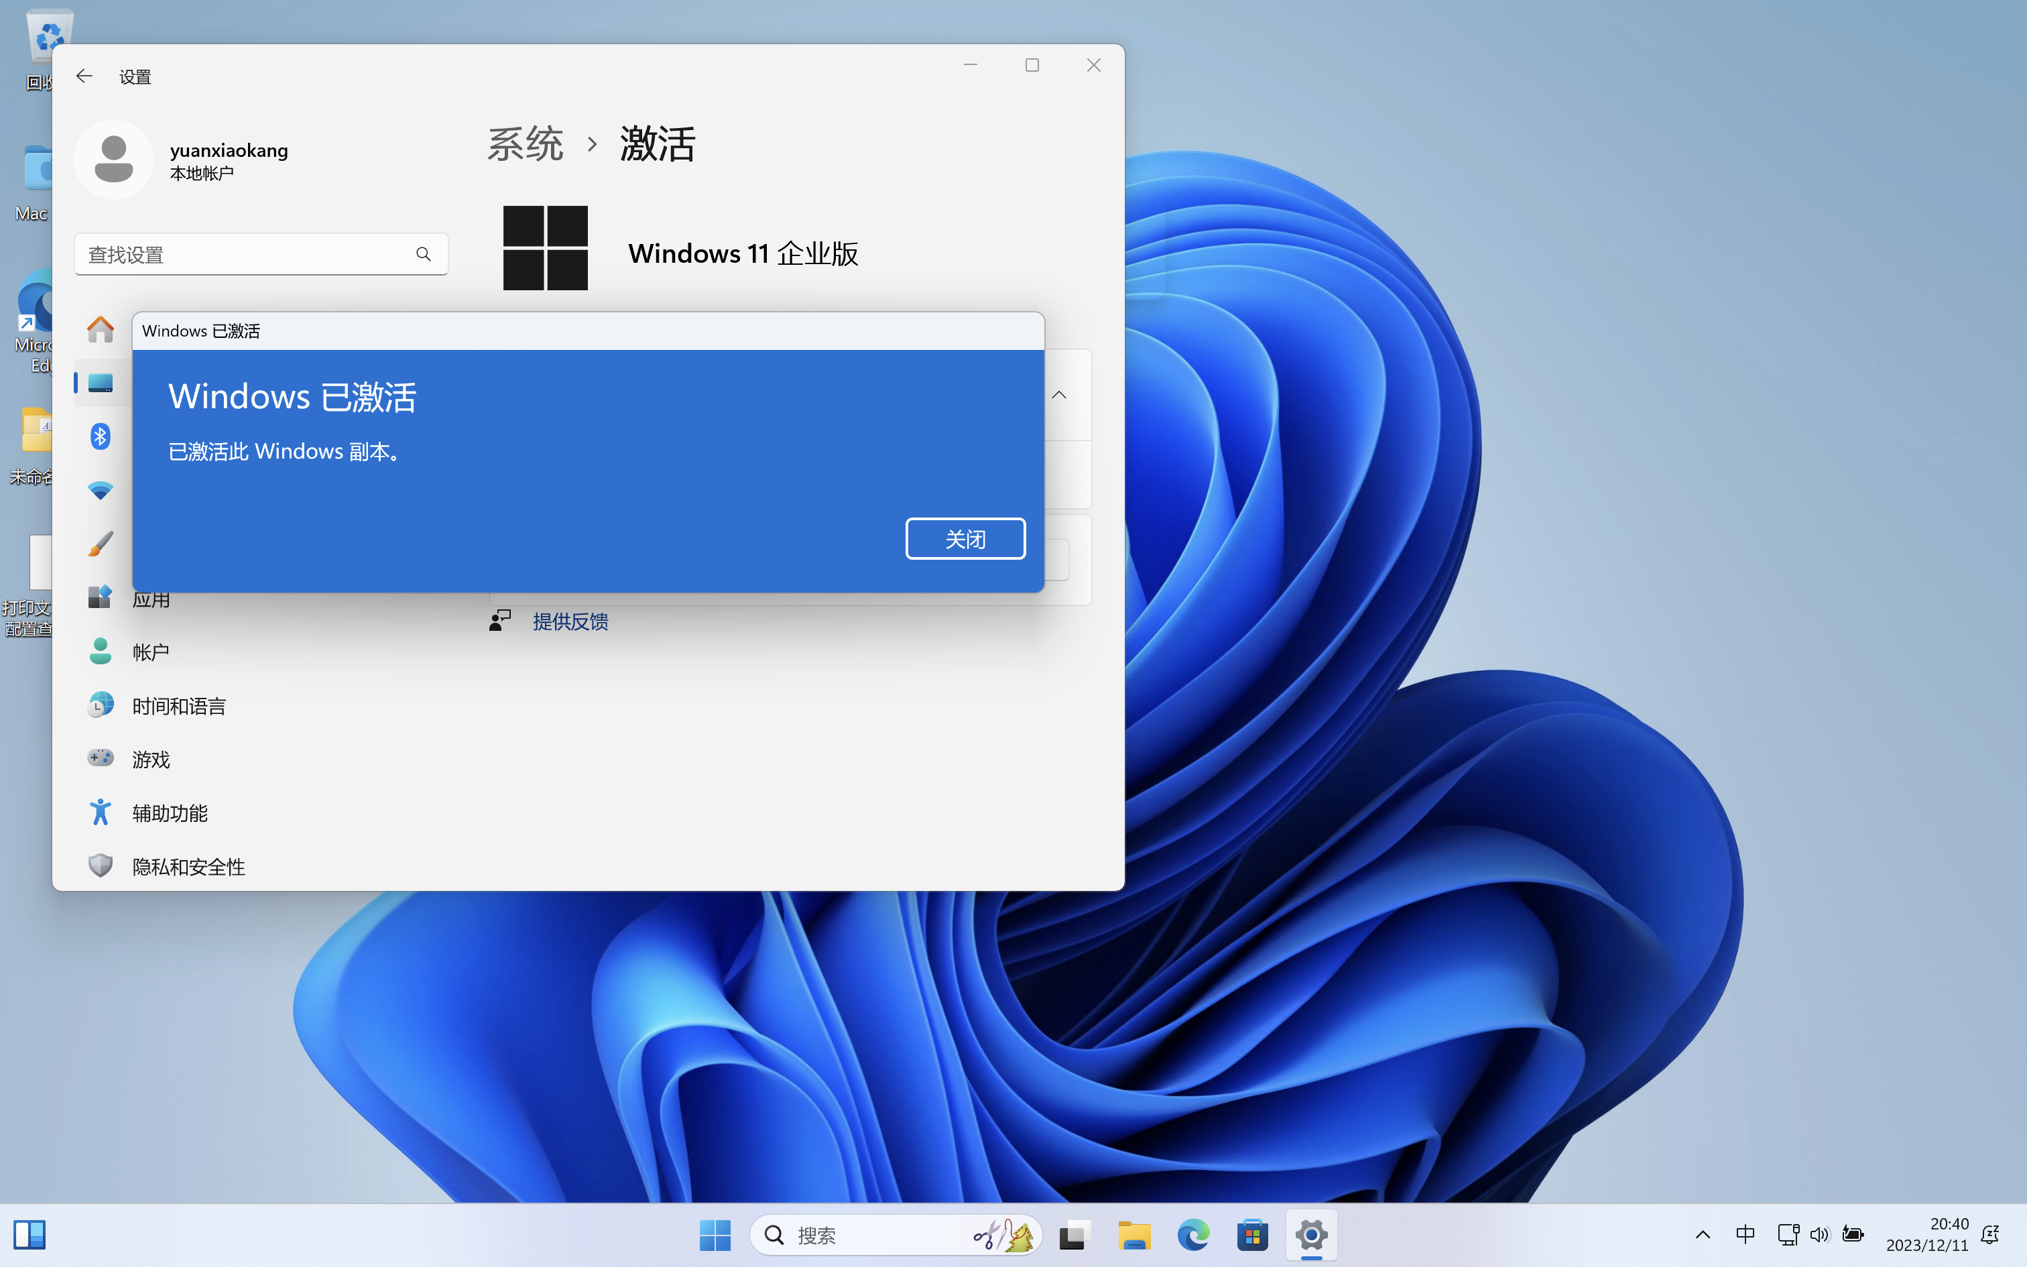Screen dimensions: 2027x1267
Task: Navigate to 系统 in the breadcrumb
Action: (525, 144)
